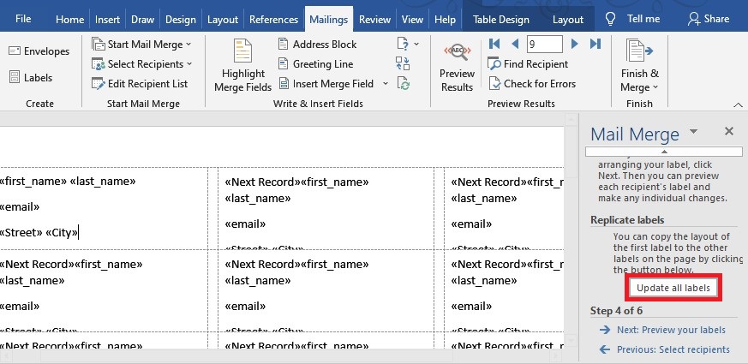Screen dimensions: 748x364
Task: Switch to the Review tab
Action: tap(374, 20)
